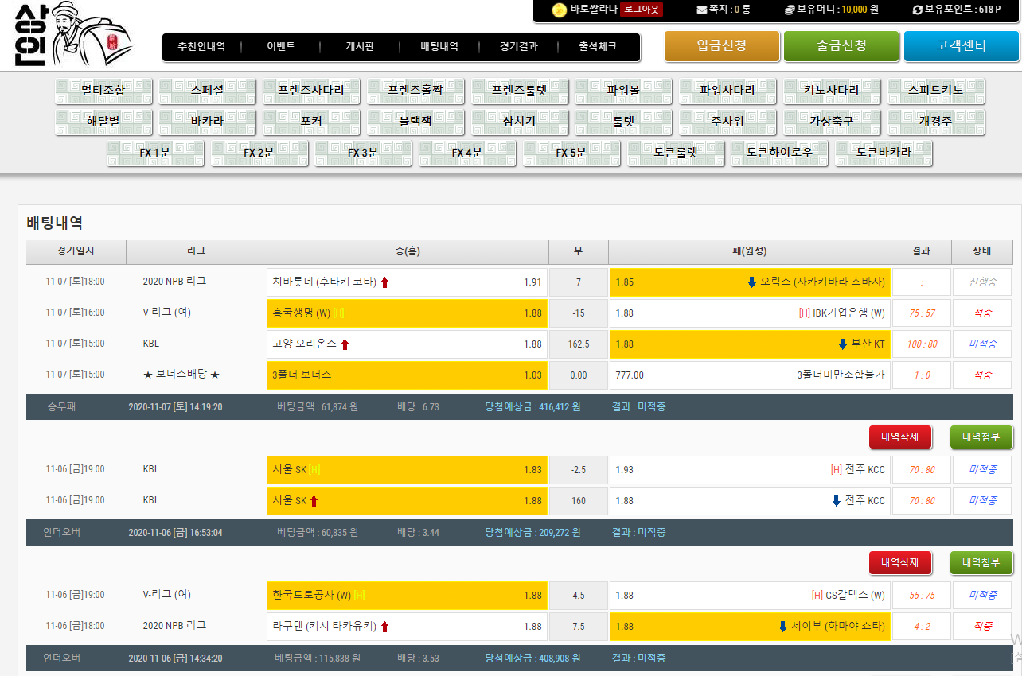The height and width of the screenshot is (676, 1022).
Task: Switch to the 파워볼 game tab
Action: point(623,91)
